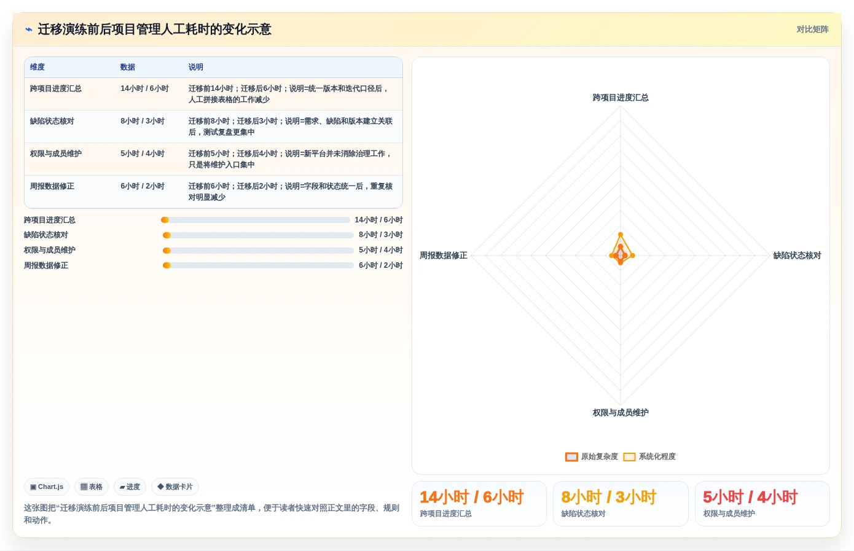Click the 跨项目进度汇总 progress bar

click(x=256, y=220)
